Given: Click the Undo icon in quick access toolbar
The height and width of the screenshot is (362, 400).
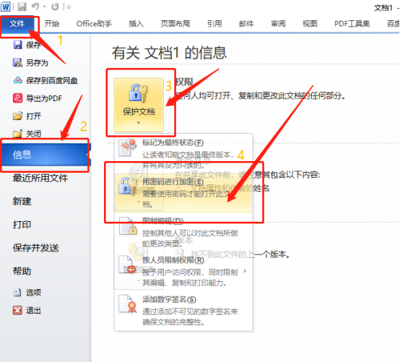Looking at the screenshot, I should click(x=35, y=7).
